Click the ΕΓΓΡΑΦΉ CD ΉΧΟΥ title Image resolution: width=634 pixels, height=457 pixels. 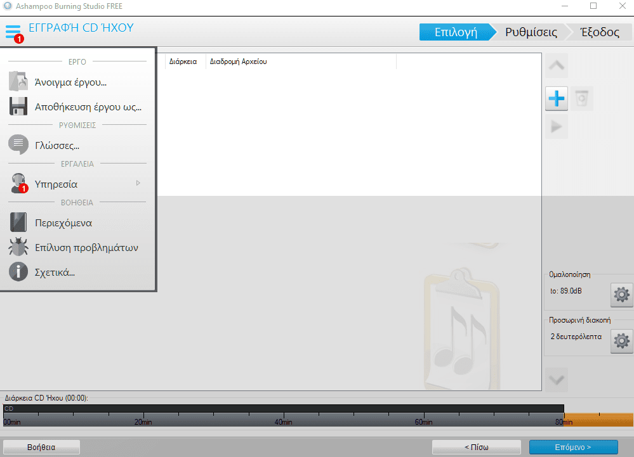click(x=81, y=27)
